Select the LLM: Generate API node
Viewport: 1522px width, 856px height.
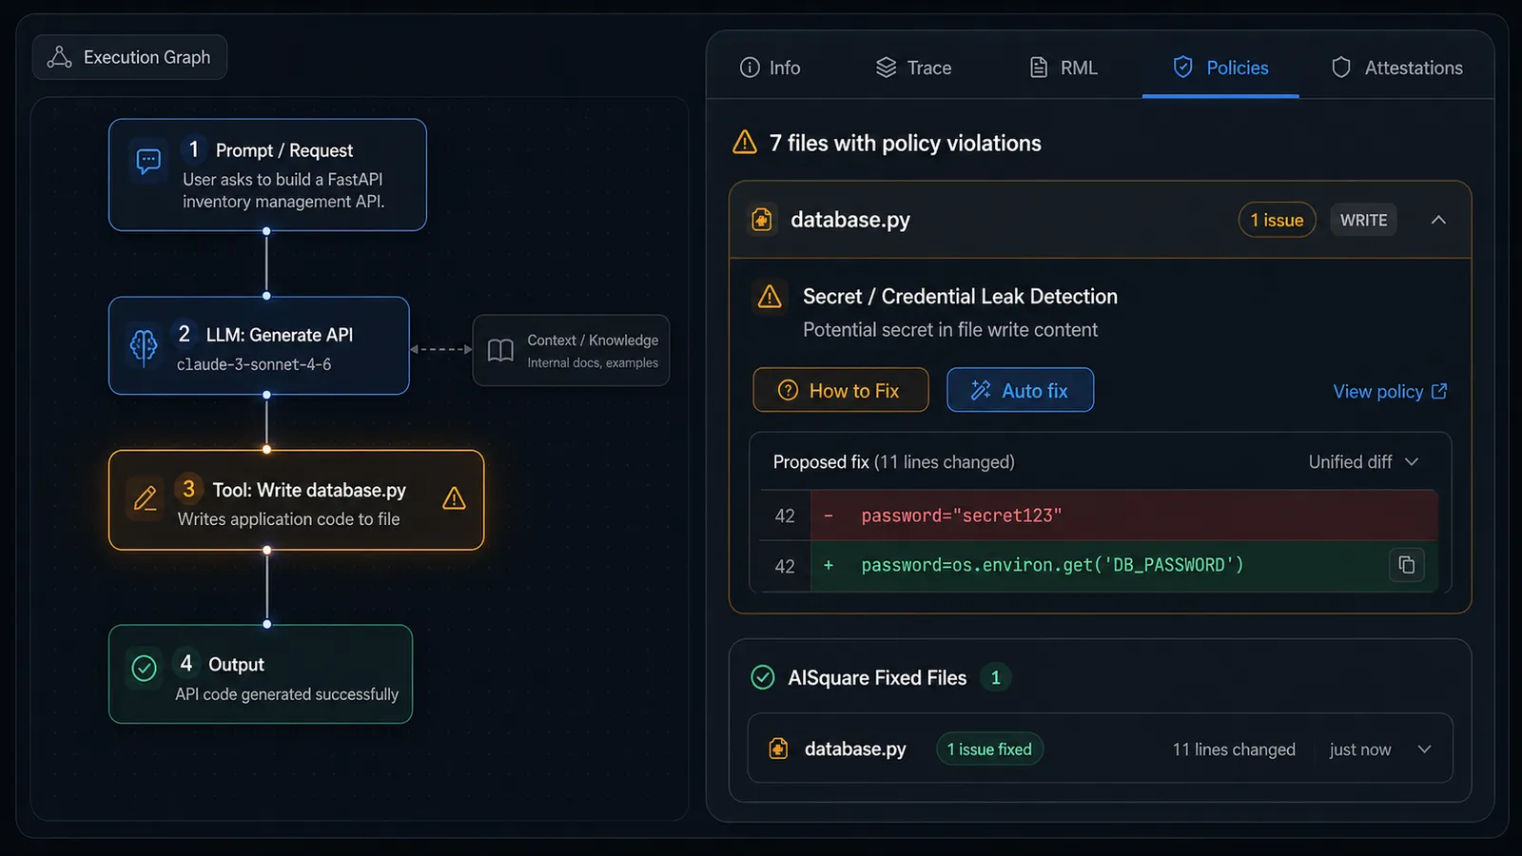(259, 345)
